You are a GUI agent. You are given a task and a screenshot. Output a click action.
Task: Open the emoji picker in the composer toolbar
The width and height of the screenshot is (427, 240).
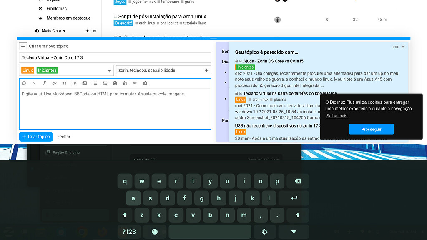(x=115, y=83)
